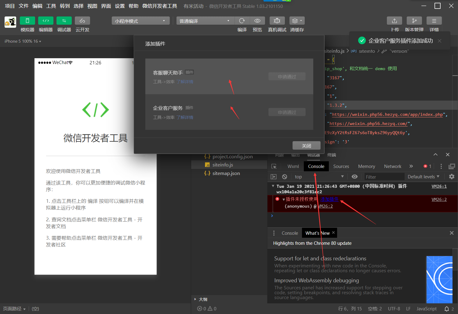Open console settings gear icon
This screenshot has height=314, width=458.
coord(452,177)
